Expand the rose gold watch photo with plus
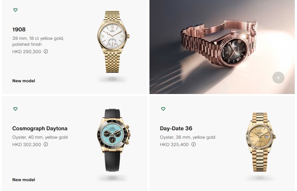This screenshot has height=191, width=297. (278, 78)
